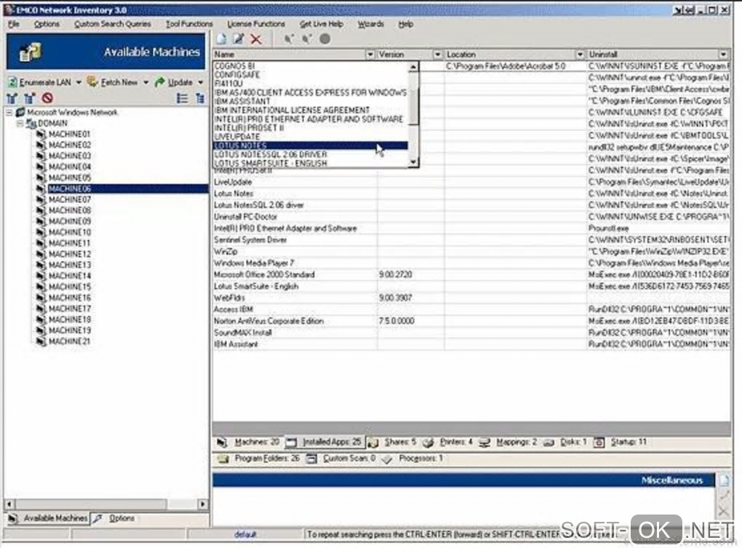Click the Available Machines bottom tab
This screenshot has height=548, width=742.
pyautogui.click(x=48, y=519)
